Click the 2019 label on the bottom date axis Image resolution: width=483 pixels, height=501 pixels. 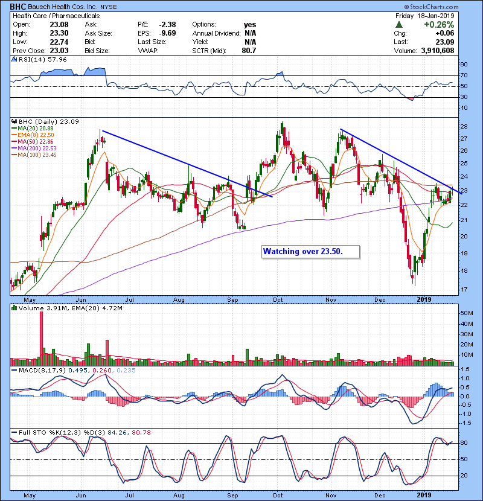424,495
